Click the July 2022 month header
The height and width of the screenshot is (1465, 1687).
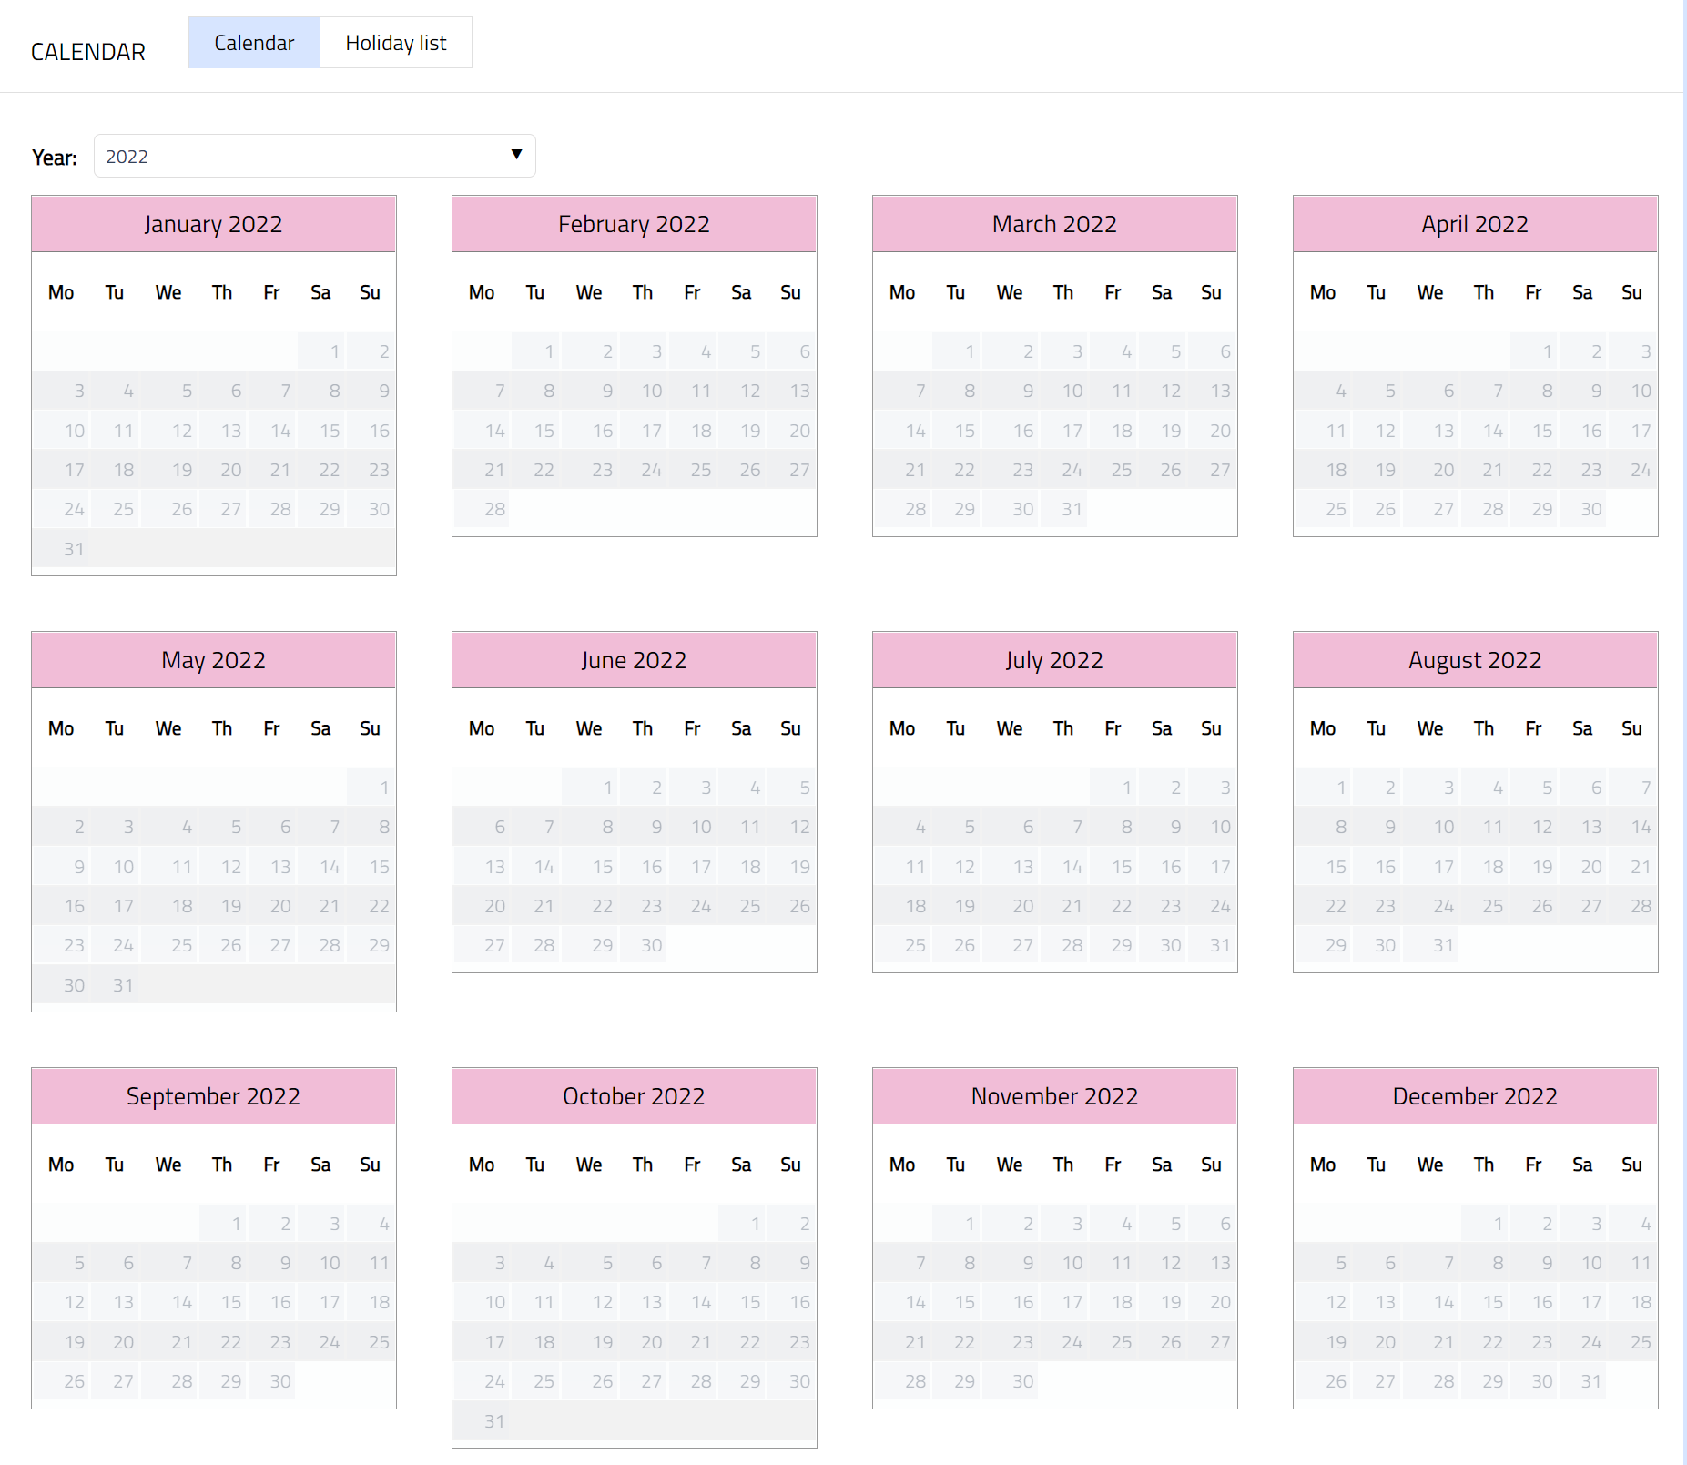pos(1053,660)
